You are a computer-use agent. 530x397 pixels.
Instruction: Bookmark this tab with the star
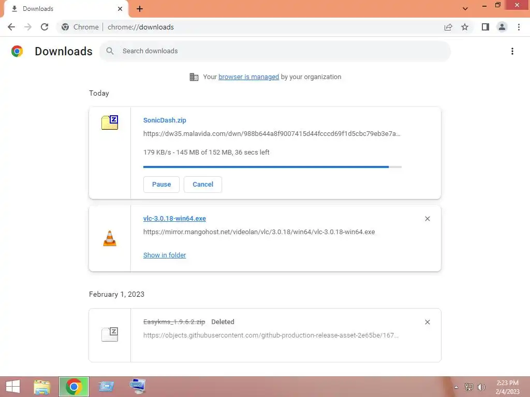(465, 27)
